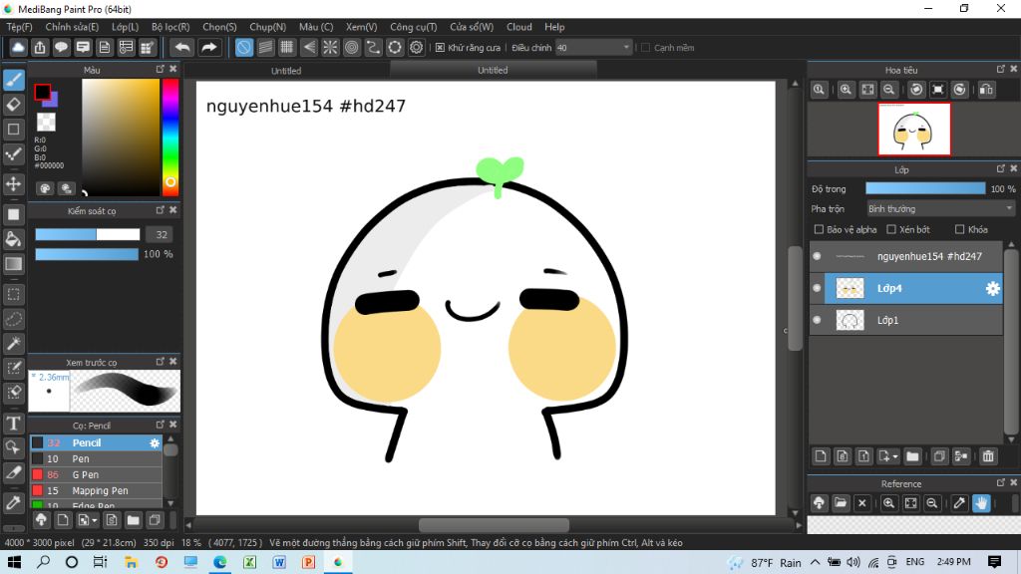This screenshot has height=574, width=1021.
Task: Switch to the first Untitled document tab
Action: 286,71
